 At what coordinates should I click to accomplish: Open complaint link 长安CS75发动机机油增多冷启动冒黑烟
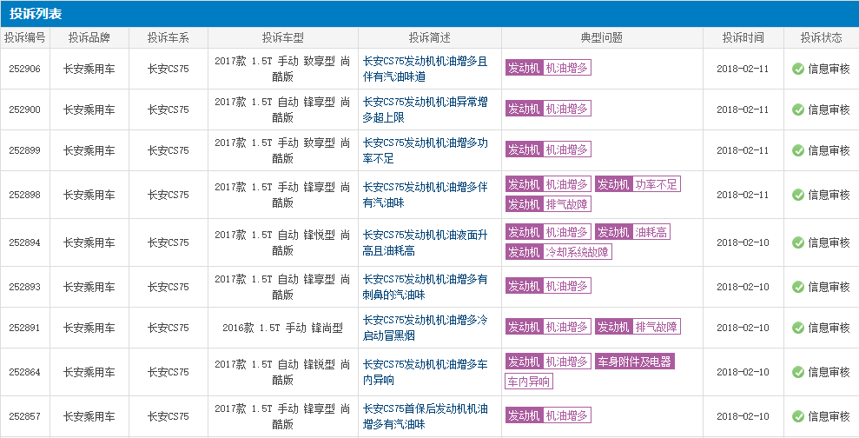click(x=425, y=328)
